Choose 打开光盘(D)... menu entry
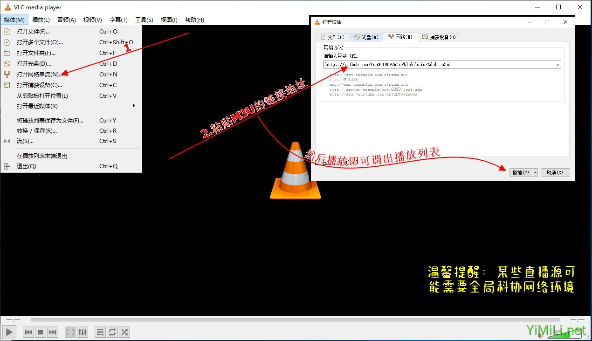The height and width of the screenshot is (341, 592). tap(71, 64)
